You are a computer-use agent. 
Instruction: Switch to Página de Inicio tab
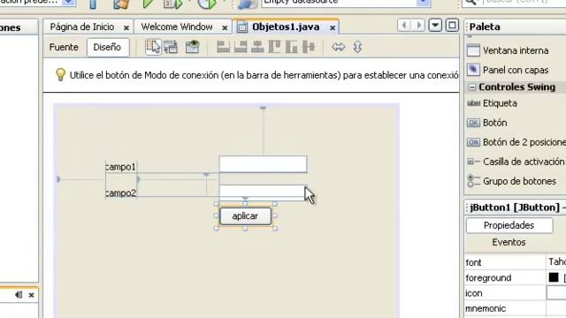(82, 26)
